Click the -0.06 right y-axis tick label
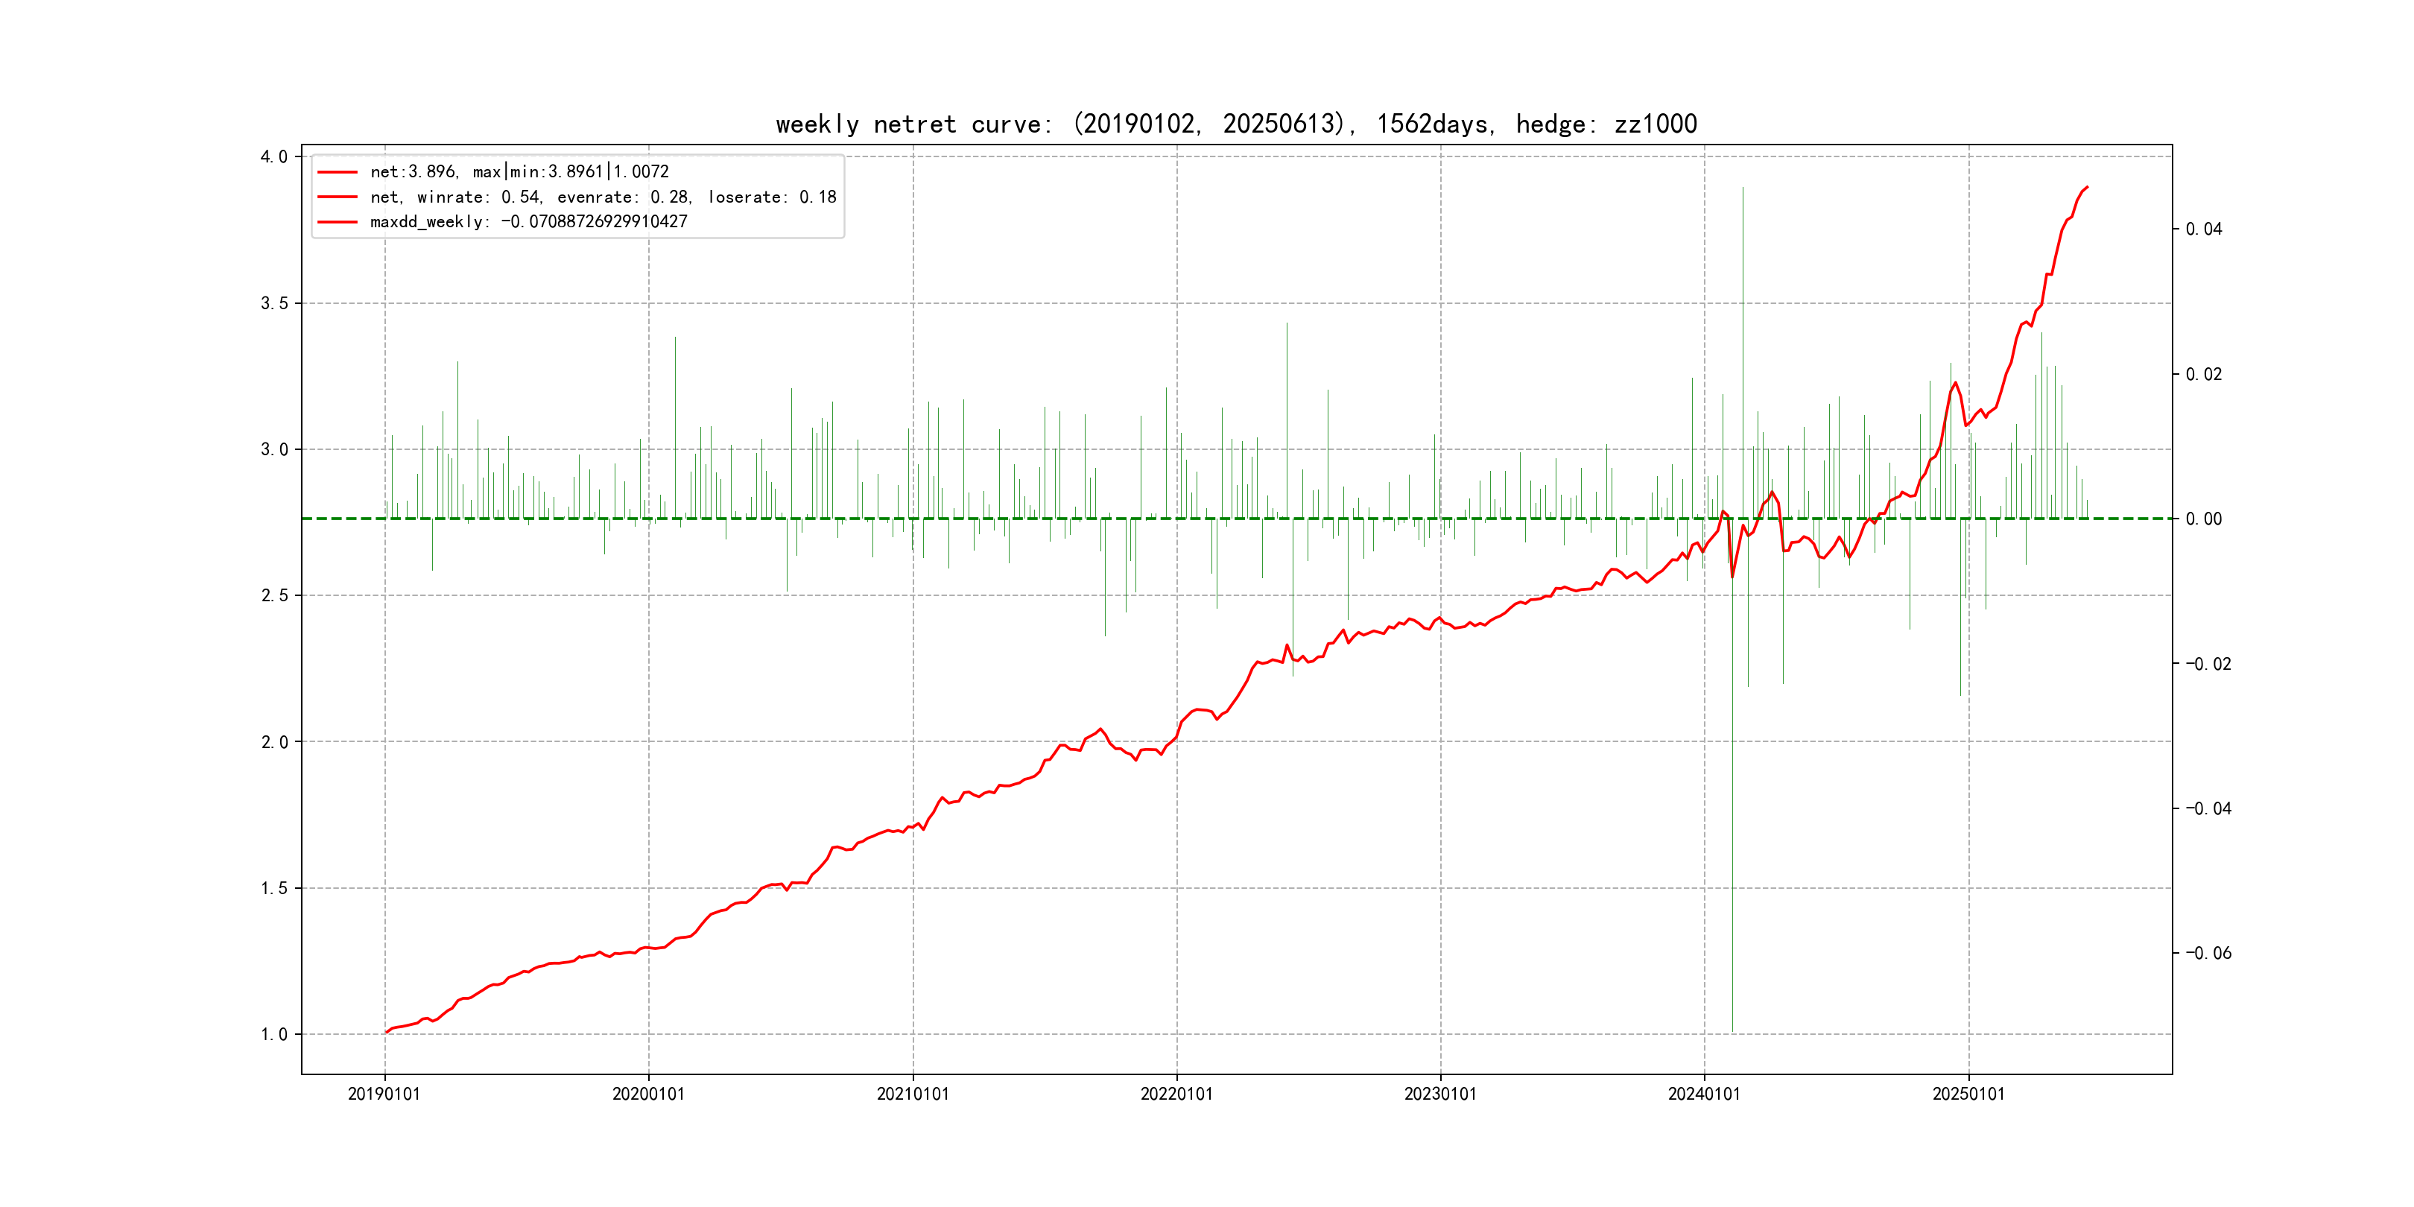This screenshot has height=1207, width=2414. pyautogui.click(x=2208, y=953)
